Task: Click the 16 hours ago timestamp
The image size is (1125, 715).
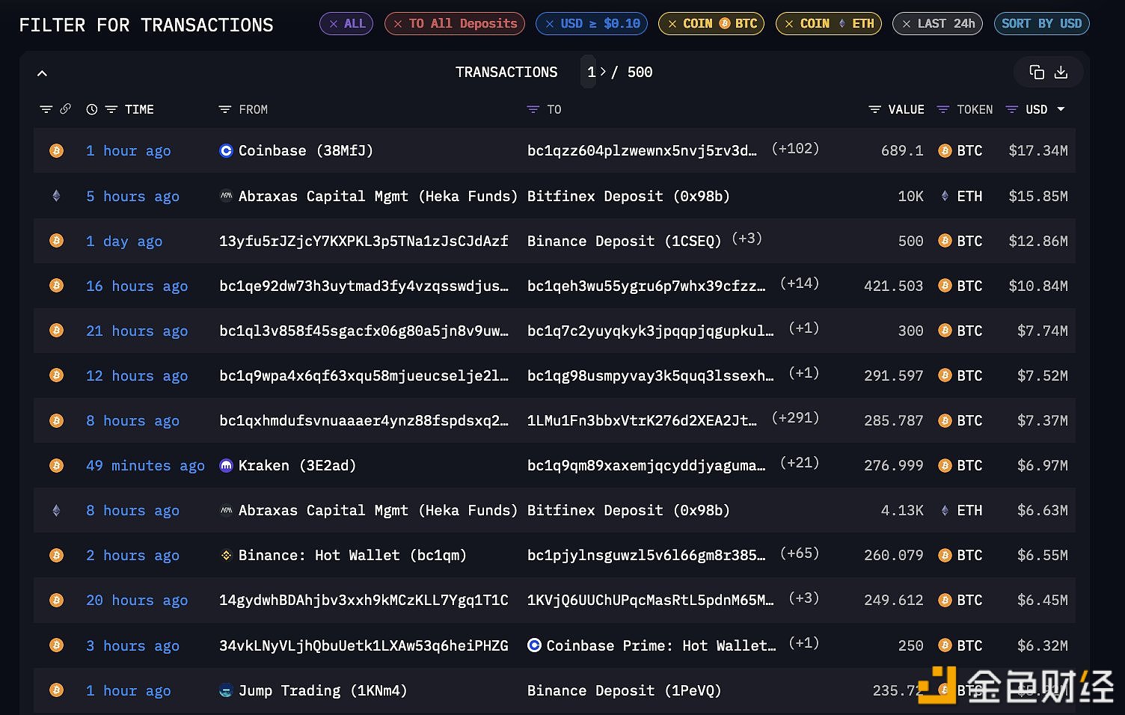Action: click(137, 286)
